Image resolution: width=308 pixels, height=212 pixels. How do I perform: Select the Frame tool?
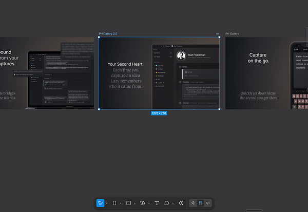tap(114, 203)
